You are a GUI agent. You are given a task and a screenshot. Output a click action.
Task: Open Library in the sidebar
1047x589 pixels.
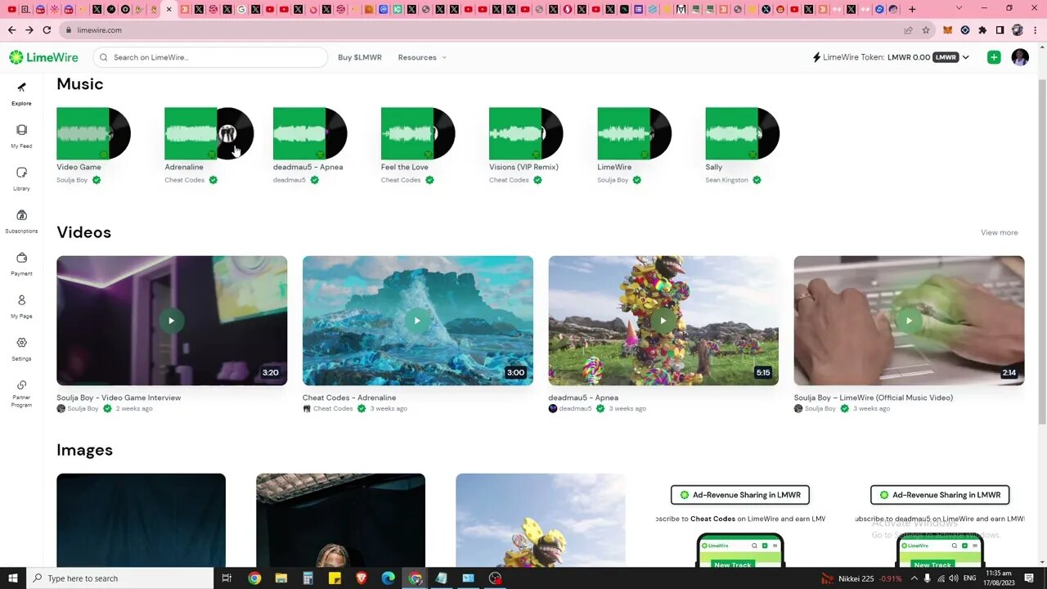point(21,178)
